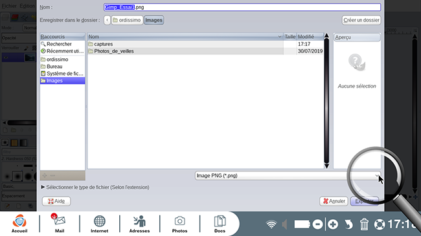Image resolution: width=421 pixels, height=236 pixels.
Task: Open the Image PNG file type dropdown
Action: pyautogui.click(x=288, y=176)
